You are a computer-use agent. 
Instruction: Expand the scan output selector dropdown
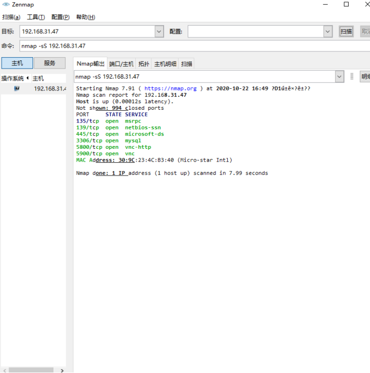(x=340, y=77)
